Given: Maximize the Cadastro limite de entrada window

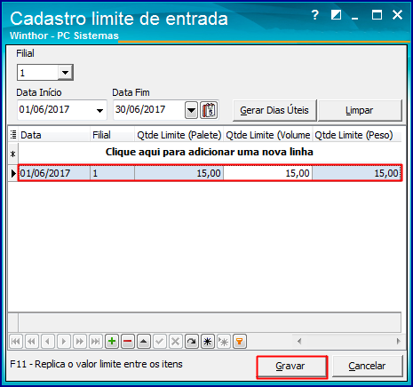Looking at the screenshot, I should pos(377,15).
